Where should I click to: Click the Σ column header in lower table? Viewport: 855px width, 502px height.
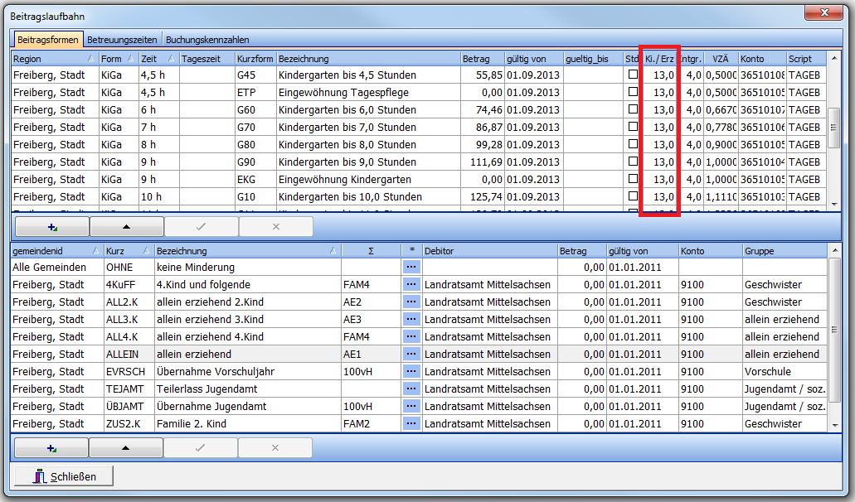(x=371, y=251)
